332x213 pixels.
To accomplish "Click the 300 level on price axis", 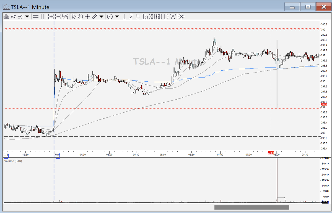I will point(323,30).
